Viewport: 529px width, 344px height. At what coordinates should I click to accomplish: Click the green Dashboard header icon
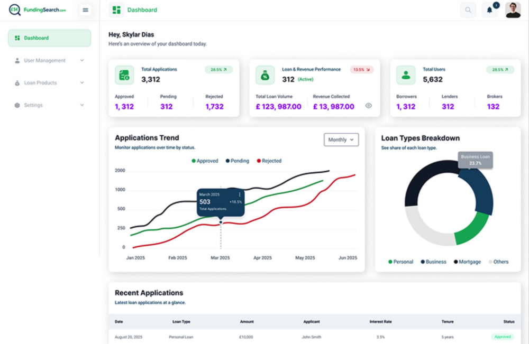116,10
